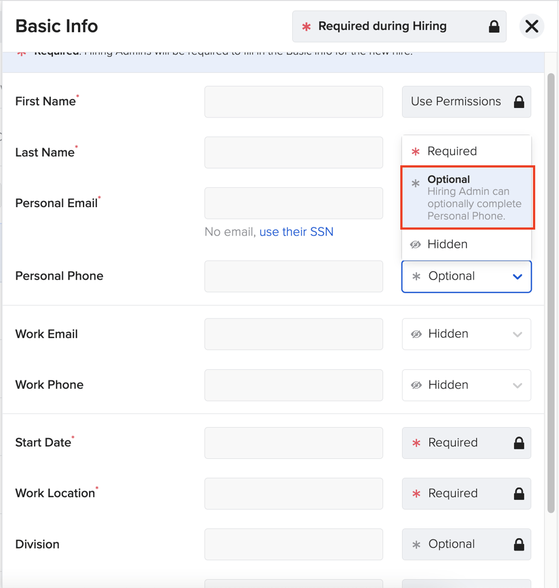Click the crossed-eye icon in Work Email field setting

click(417, 334)
